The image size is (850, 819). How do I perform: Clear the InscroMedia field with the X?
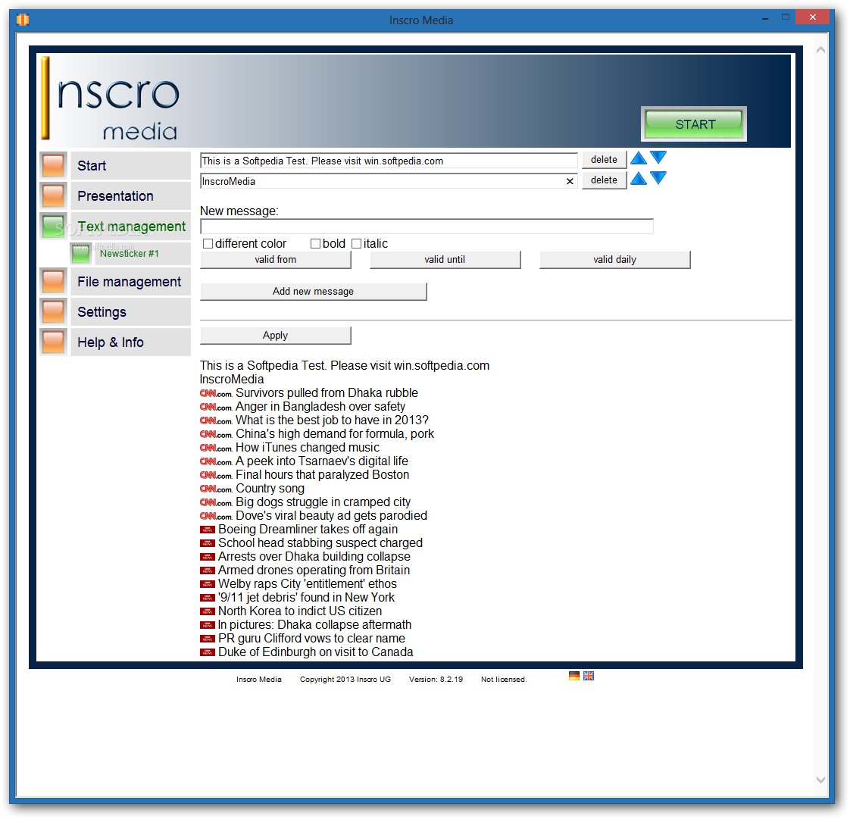570,181
